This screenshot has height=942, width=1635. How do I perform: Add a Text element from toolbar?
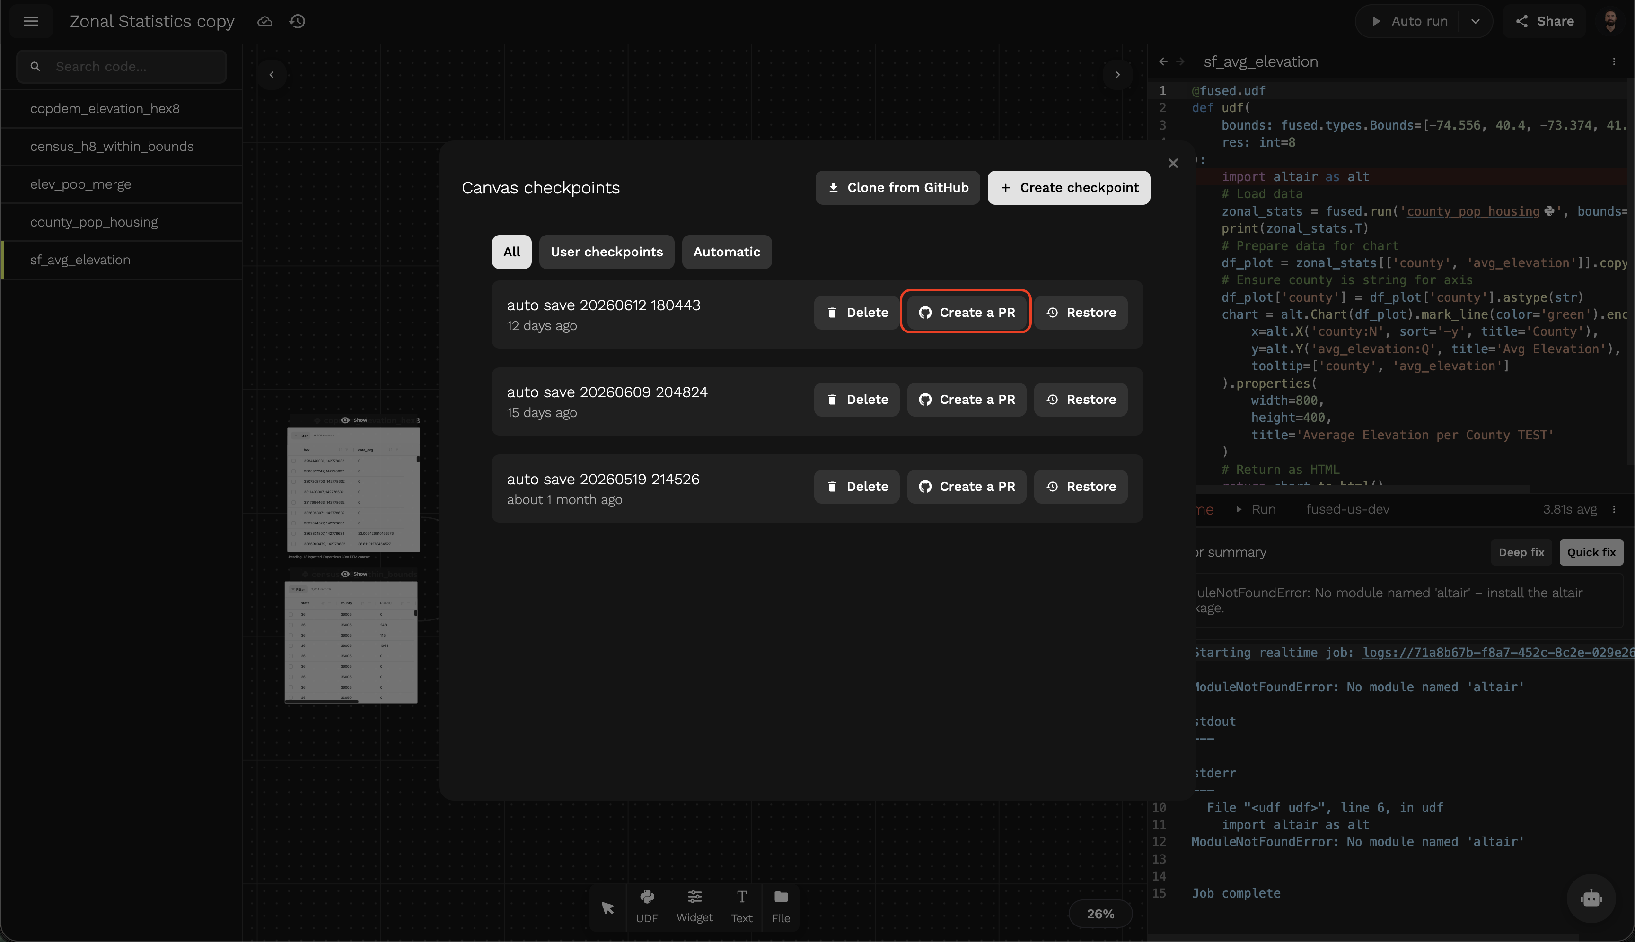(742, 907)
